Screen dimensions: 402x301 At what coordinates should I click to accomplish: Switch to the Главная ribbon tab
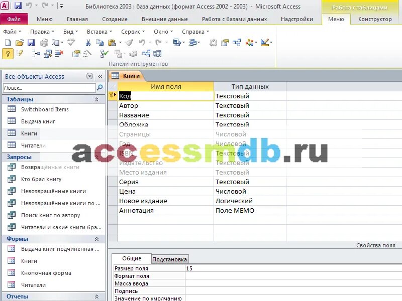tap(77, 19)
